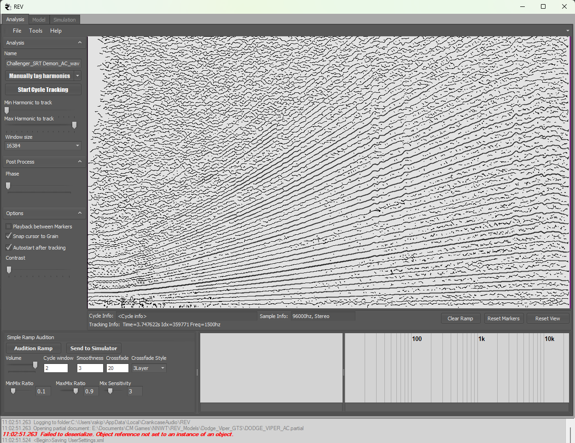Screen dimensions: 575x443
Task: Disable Autostart after tracking
Action: pyautogui.click(x=9, y=248)
